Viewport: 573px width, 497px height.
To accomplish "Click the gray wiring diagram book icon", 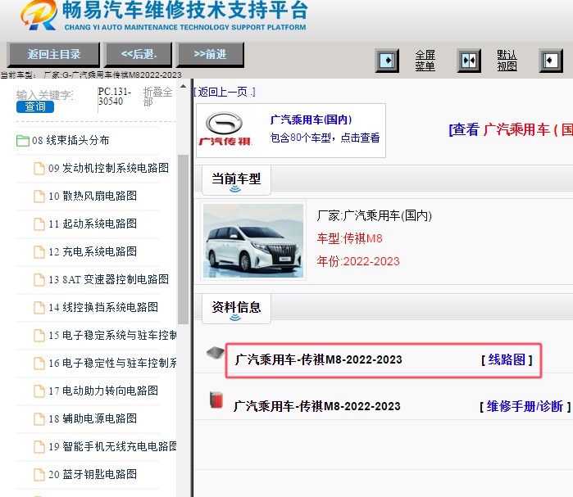I will (x=215, y=353).
